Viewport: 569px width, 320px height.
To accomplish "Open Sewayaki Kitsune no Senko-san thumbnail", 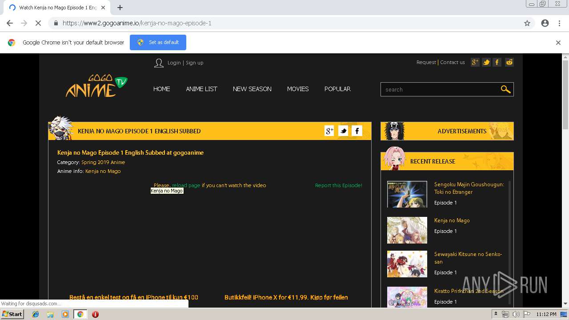I will [407, 264].
